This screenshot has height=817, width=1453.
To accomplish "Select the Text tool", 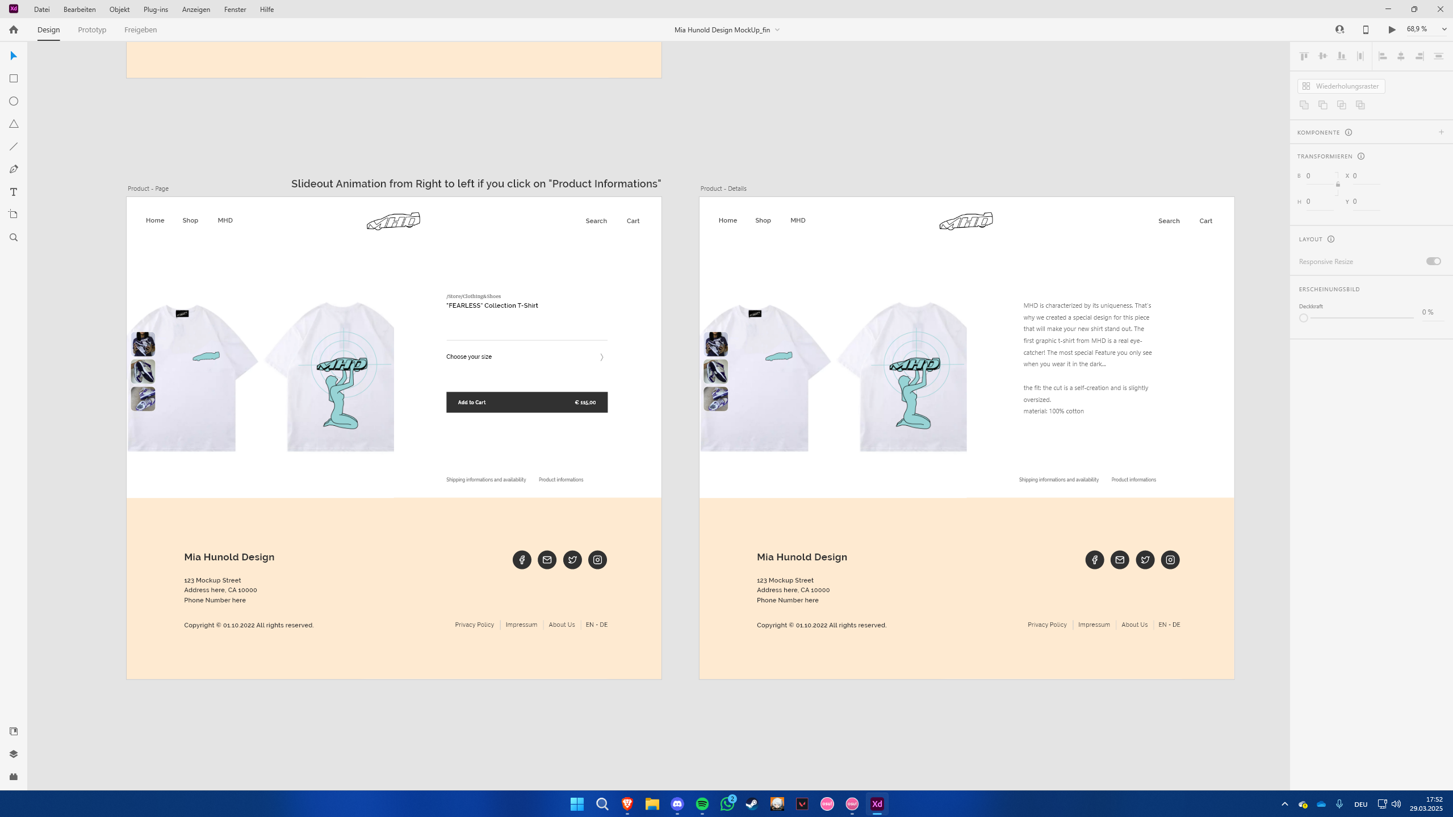I will (14, 192).
